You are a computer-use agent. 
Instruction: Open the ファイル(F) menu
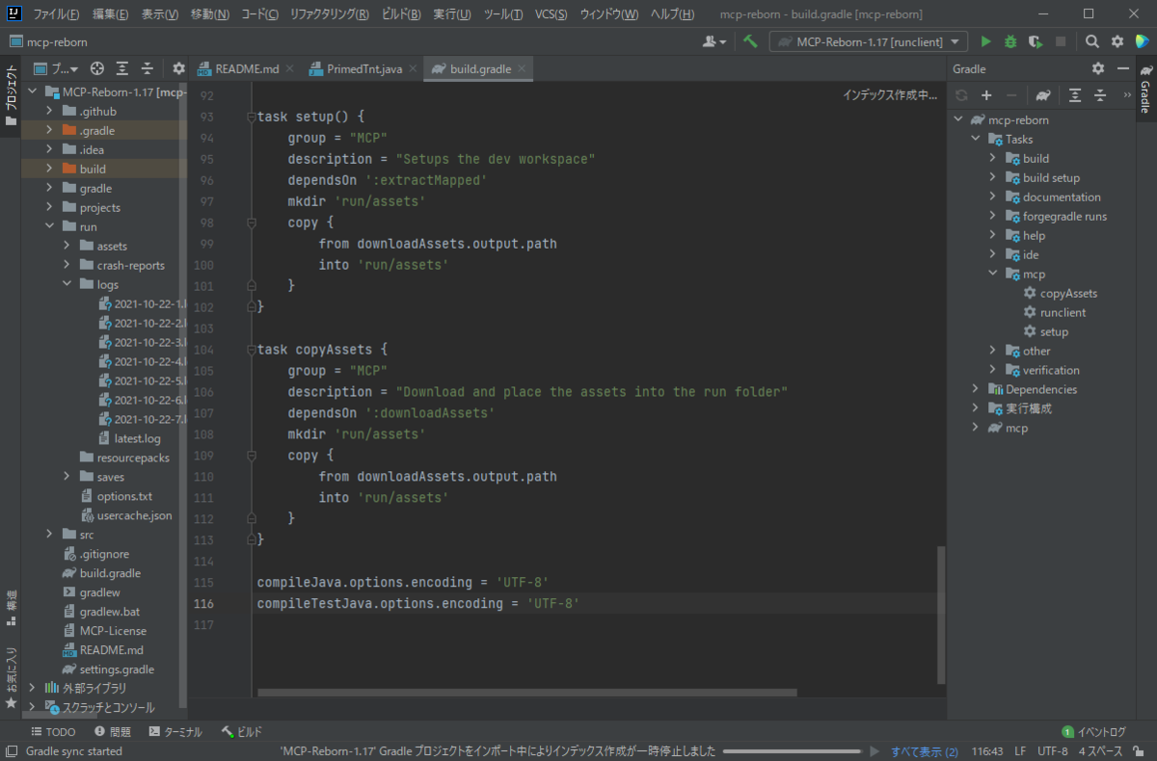pos(57,14)
